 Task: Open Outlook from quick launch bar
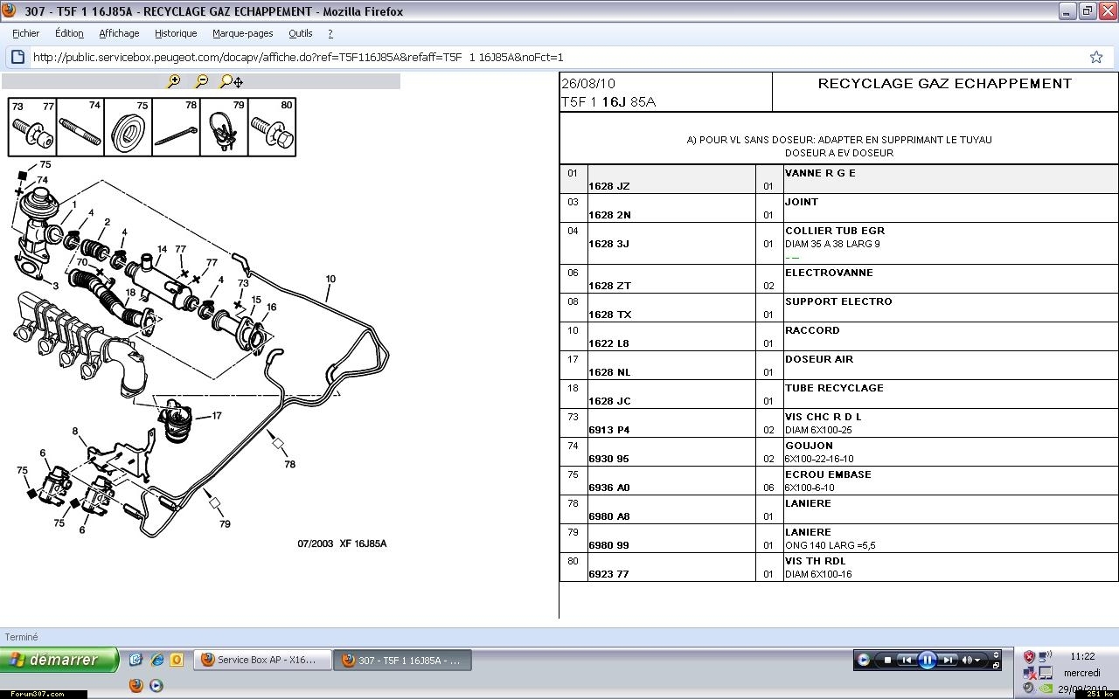coord(176,660)
